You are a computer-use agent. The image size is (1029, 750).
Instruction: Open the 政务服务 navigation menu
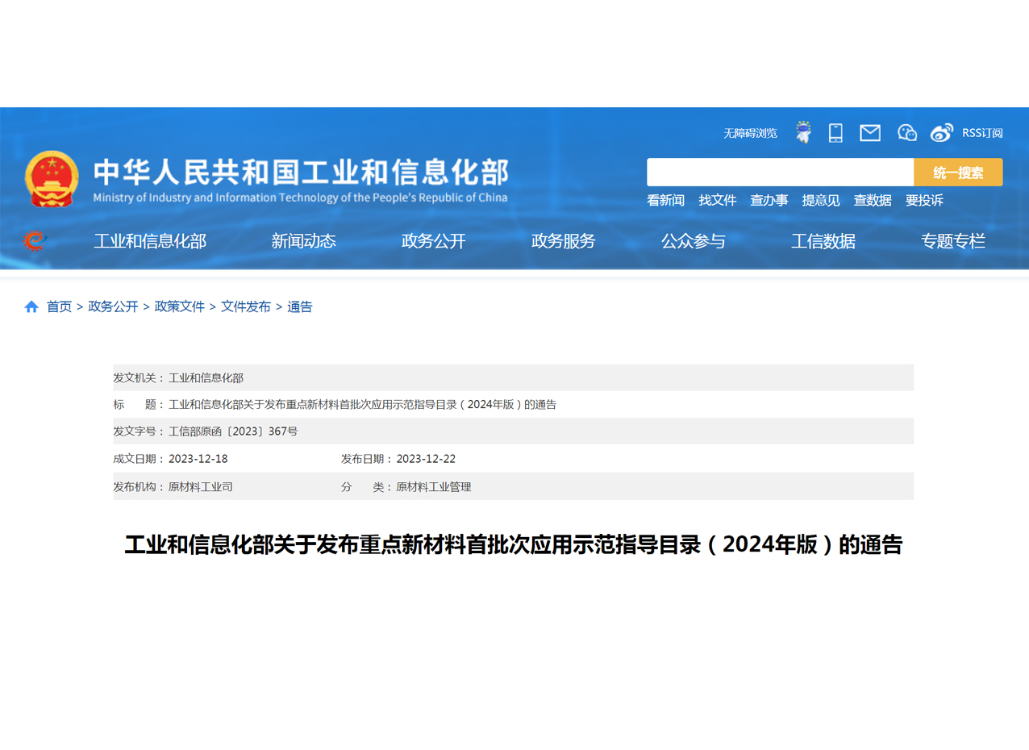point(564,241)
